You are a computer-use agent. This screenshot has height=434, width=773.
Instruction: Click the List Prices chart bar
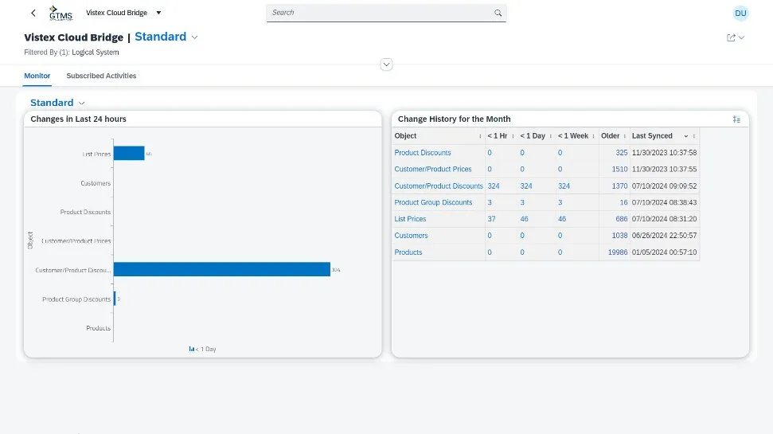pyautogui.click(x=128, y=153)
